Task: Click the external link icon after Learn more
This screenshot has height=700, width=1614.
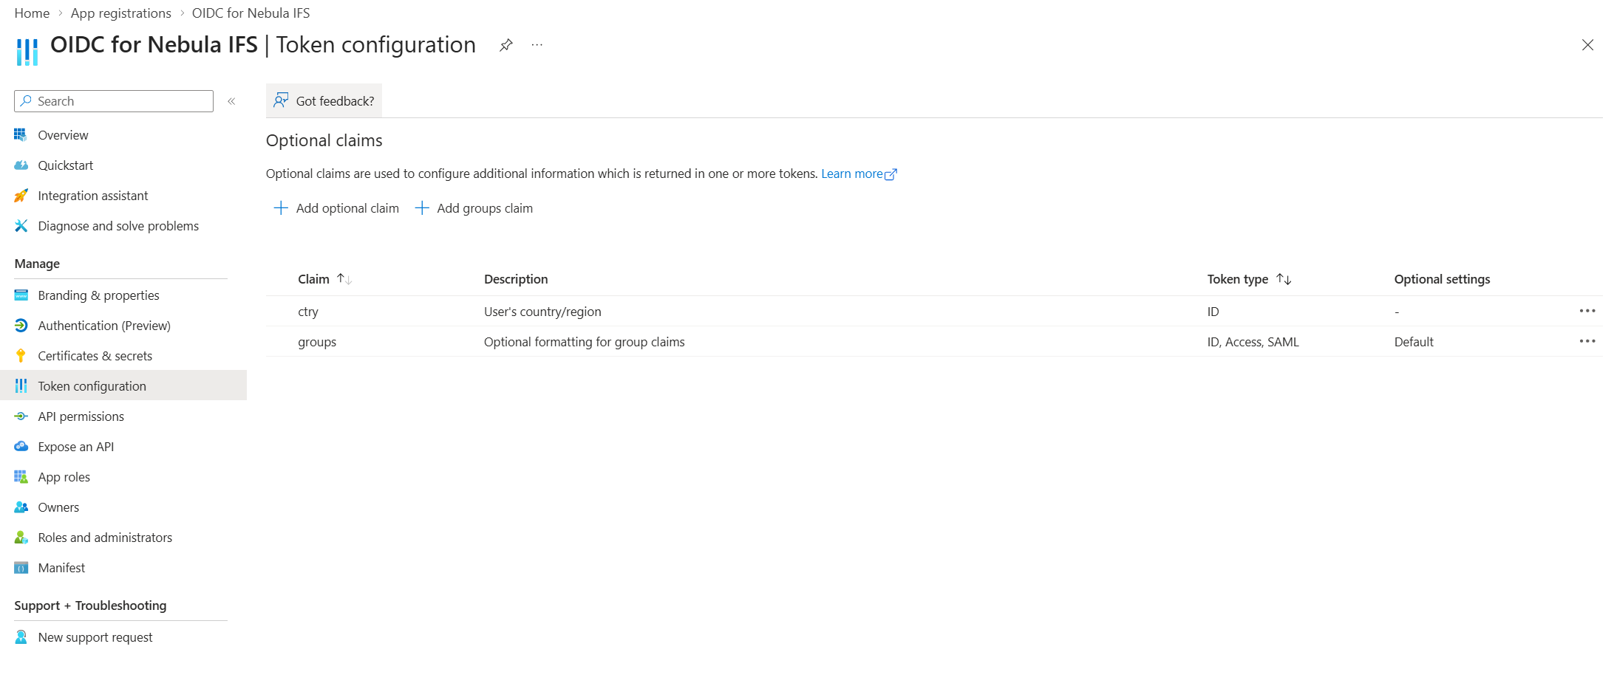Action: [891, 174]
